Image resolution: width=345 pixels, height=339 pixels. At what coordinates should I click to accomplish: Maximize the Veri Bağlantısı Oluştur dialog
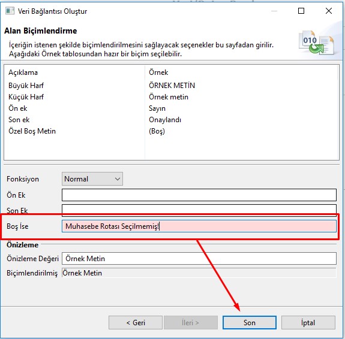[x=301, y=11]
